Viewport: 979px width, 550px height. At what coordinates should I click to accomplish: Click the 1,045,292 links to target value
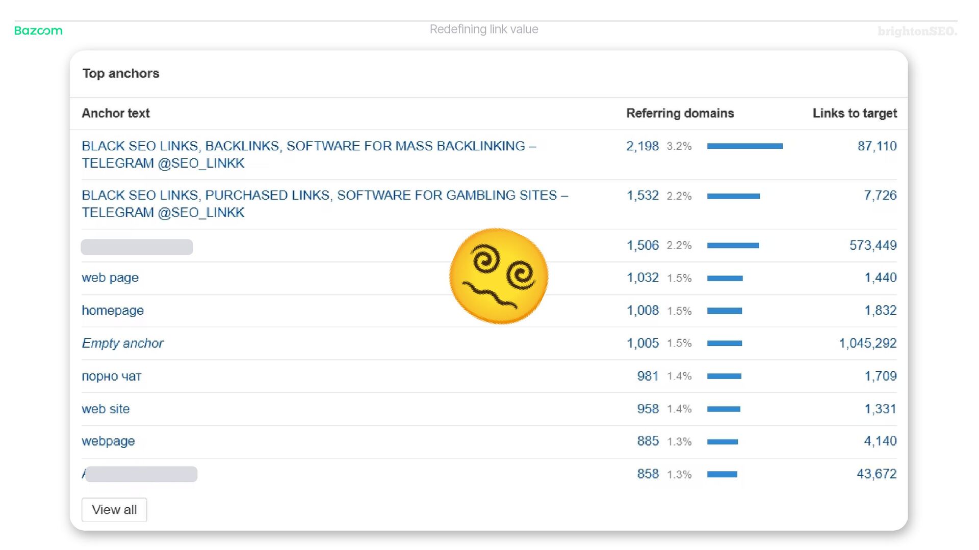coord(867,343)
